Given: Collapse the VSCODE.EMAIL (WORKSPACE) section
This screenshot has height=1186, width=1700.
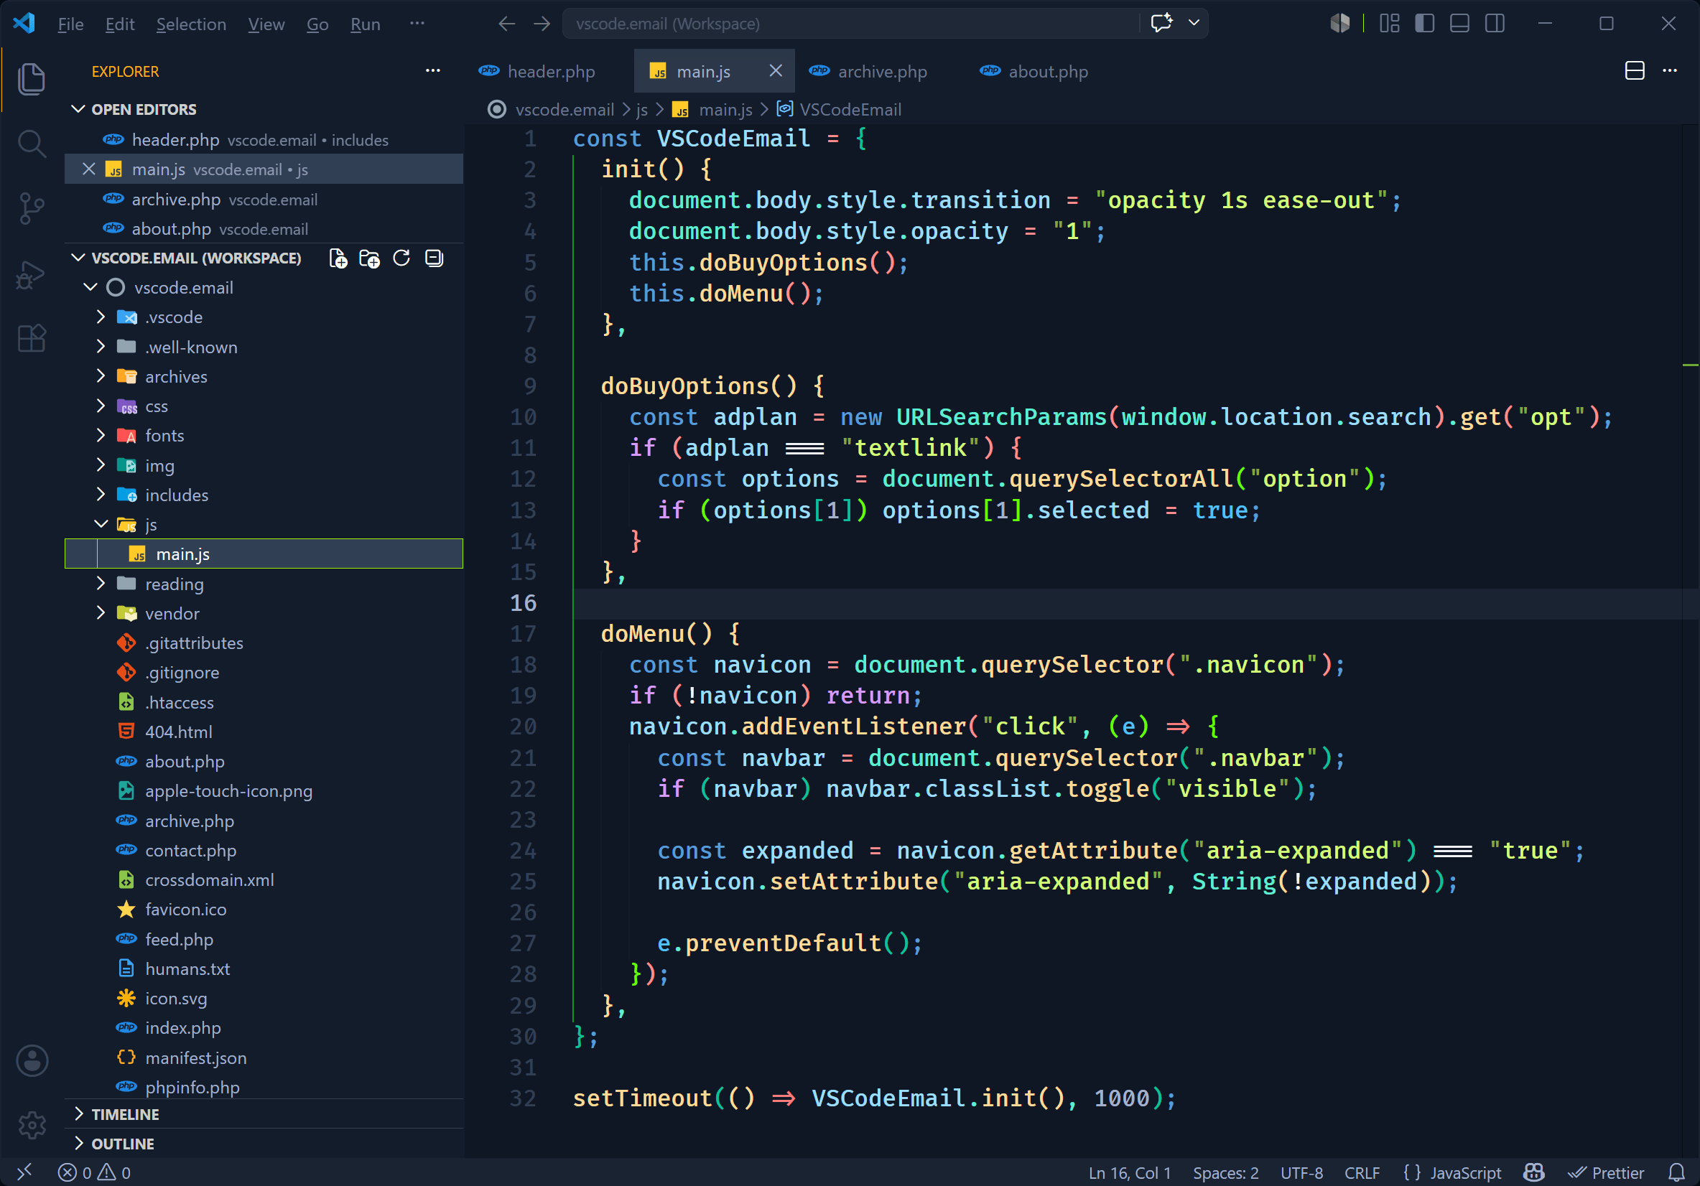Looking at the screenshot, I should point(78,258).
